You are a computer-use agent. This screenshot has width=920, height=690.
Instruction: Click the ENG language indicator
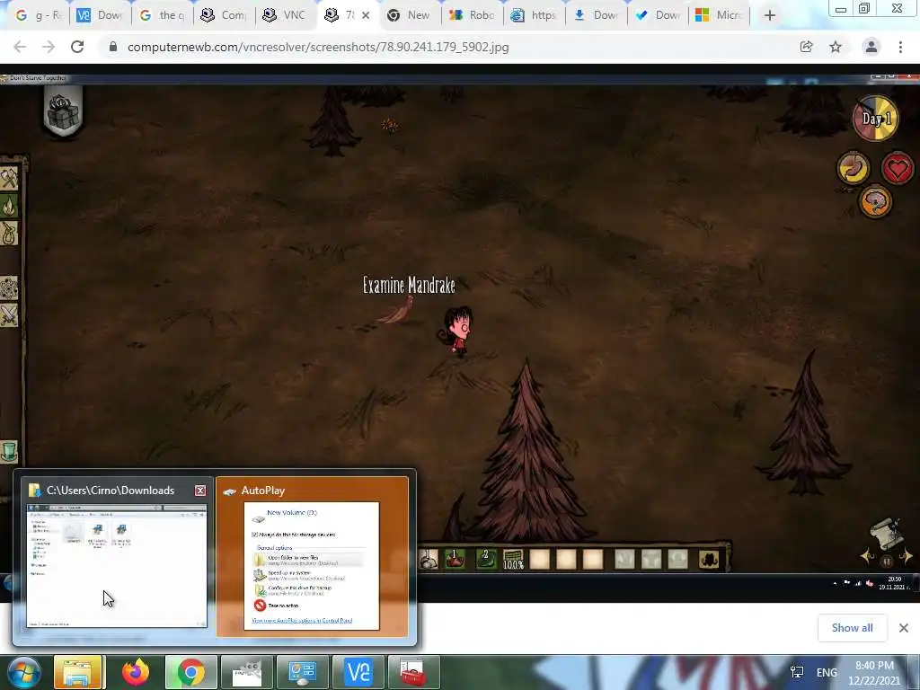[x=827, y=672]
